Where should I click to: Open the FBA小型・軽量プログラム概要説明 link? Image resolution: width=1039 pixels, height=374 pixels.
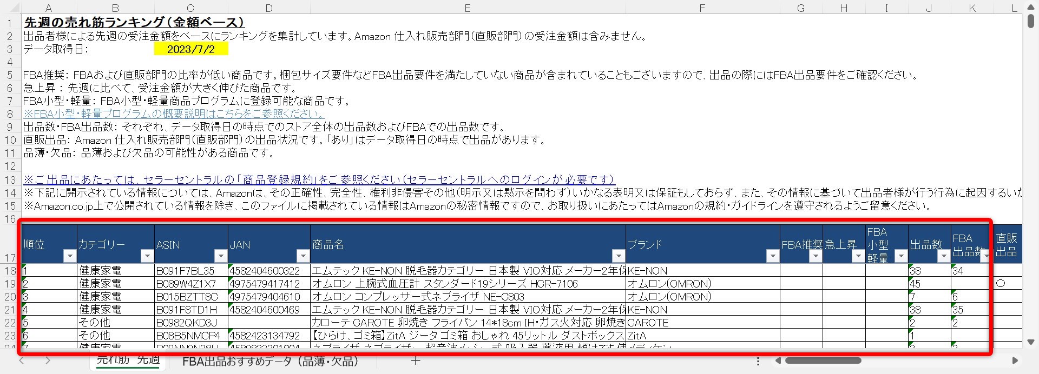(x=174, y=114)
